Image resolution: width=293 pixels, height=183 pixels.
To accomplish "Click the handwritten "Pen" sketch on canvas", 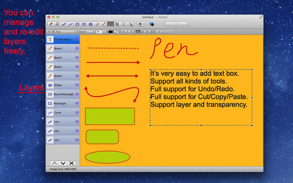I will pos(173,48).
